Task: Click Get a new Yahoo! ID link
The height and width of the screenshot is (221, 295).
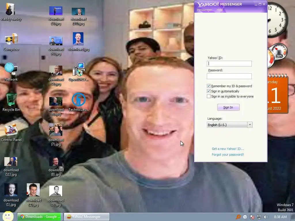Action: tap(228, 149)
